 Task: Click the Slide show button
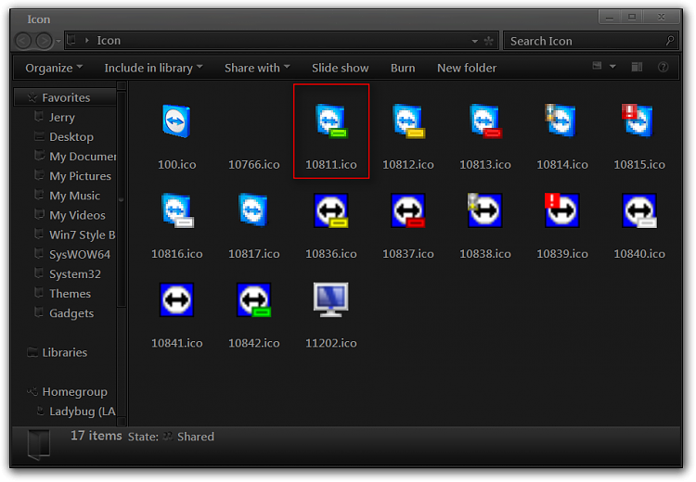point(340,68)
